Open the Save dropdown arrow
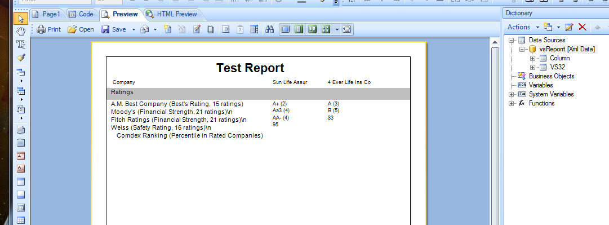The width and height of the screenshot is (609, 225). [133, 29]
